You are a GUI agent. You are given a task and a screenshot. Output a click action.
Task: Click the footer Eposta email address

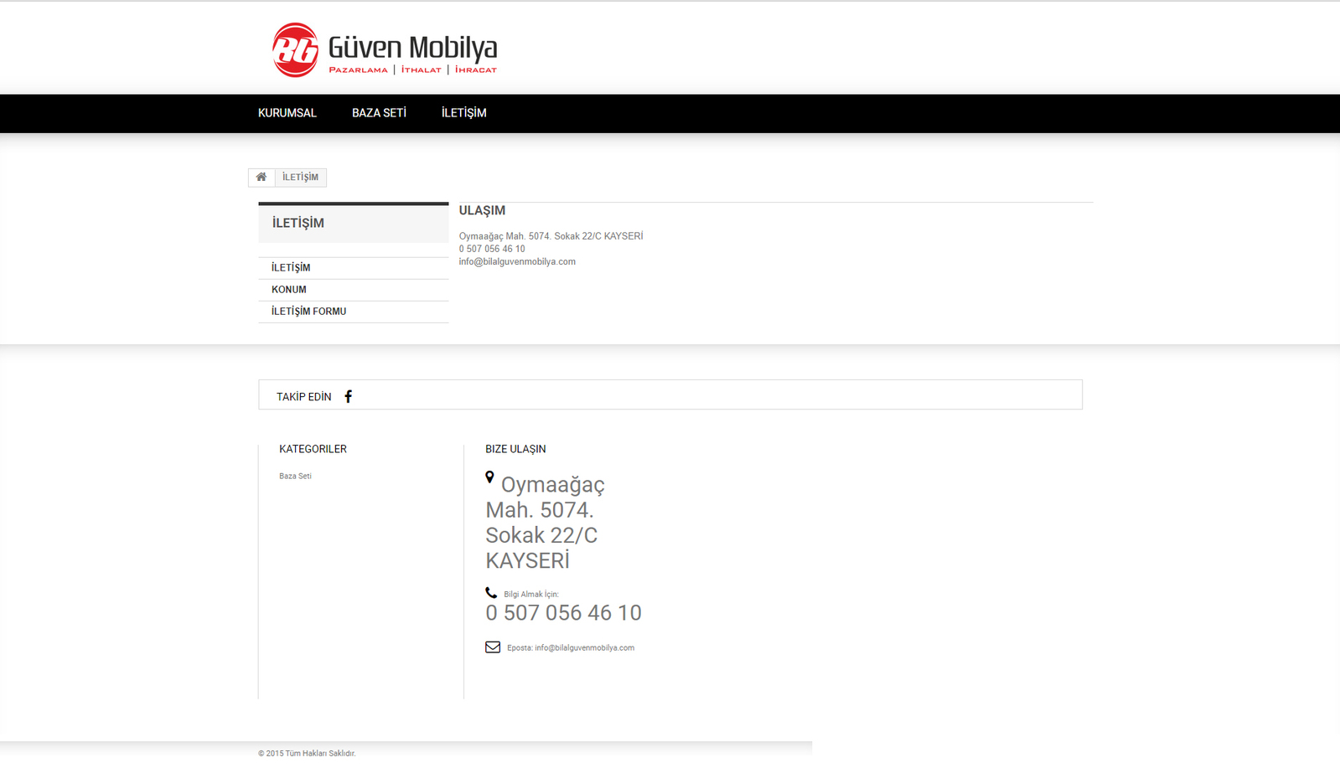(x=584, y=647)
